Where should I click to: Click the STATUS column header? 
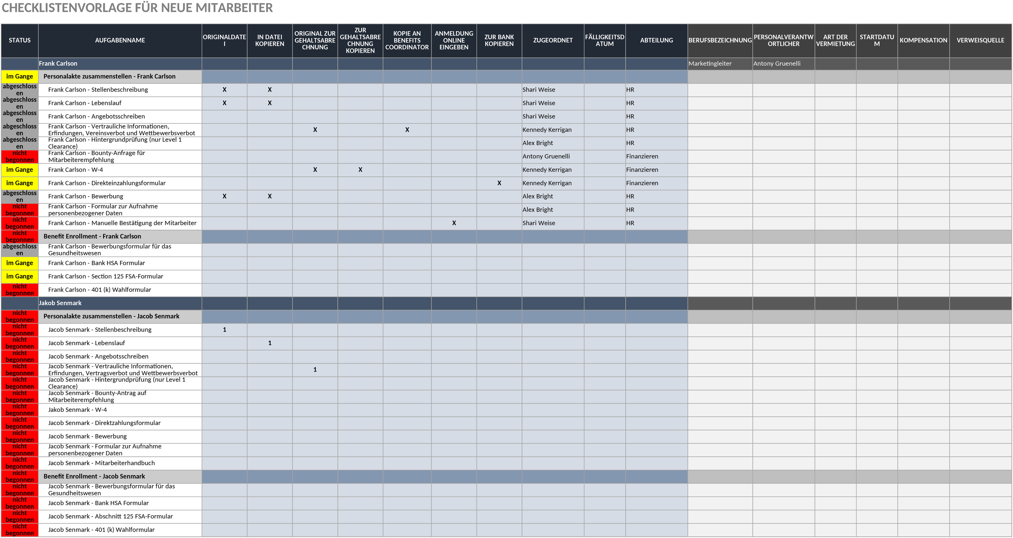(x=20, y=40)
